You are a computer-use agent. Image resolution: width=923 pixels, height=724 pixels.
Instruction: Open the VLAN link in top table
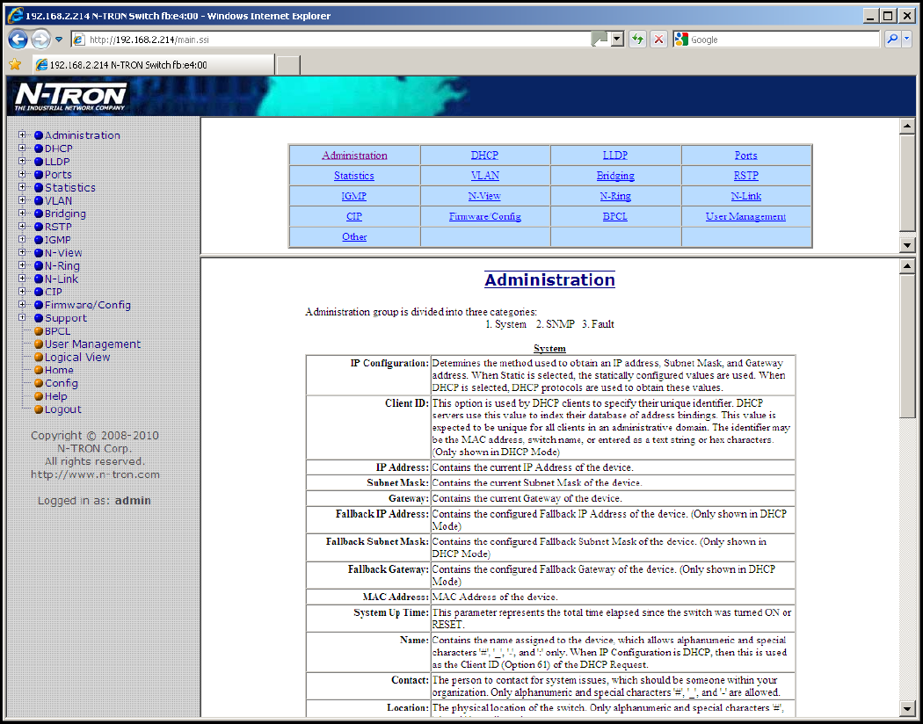coord(485,175)
